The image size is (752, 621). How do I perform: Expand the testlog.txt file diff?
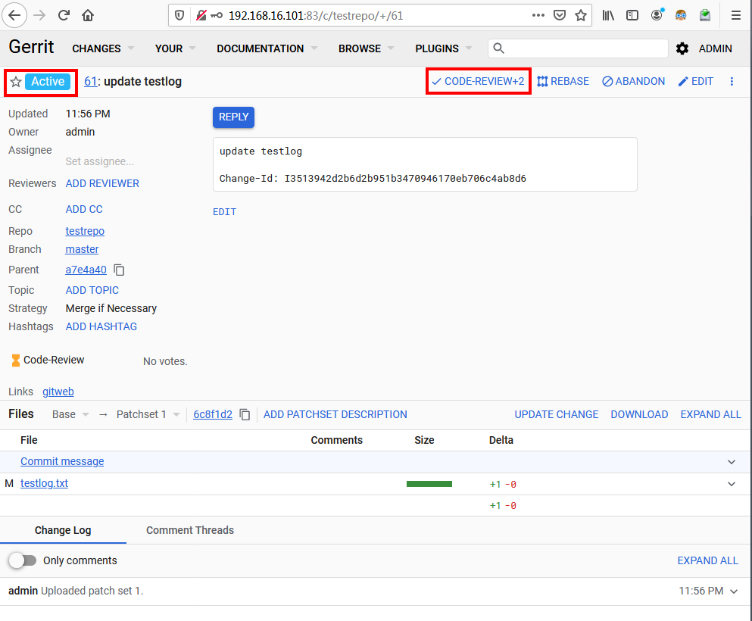tap(731, 484)
